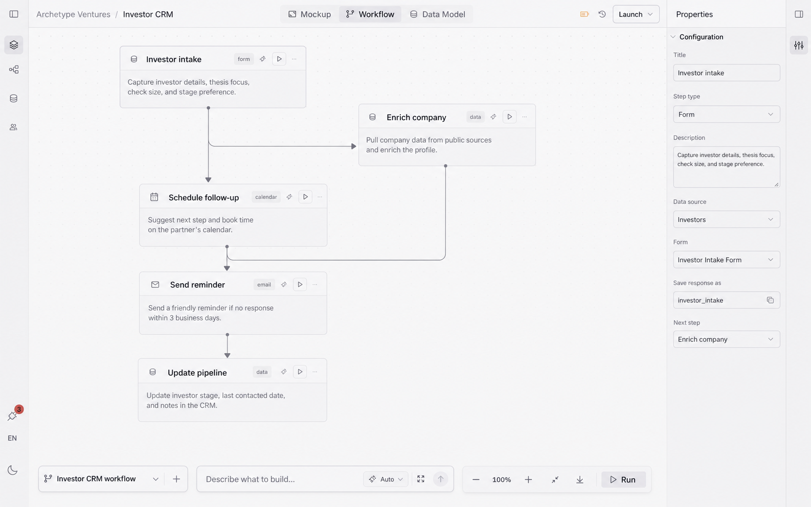Open more options on Enrich company node

tap(525, 117)
